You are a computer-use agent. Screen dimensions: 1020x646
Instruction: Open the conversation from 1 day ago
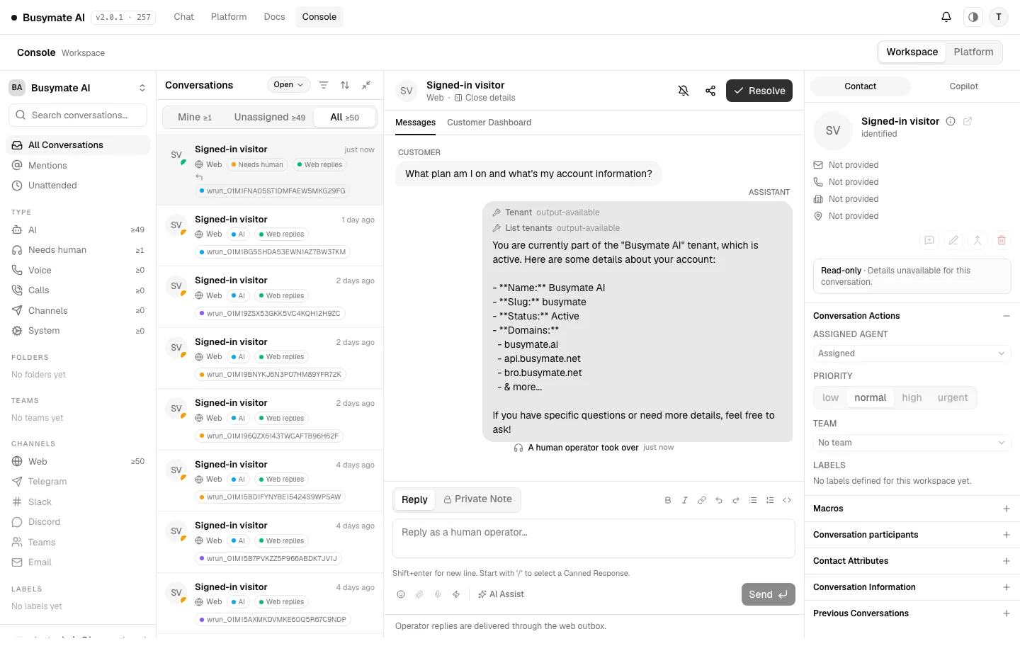click(x=270, y=235)
